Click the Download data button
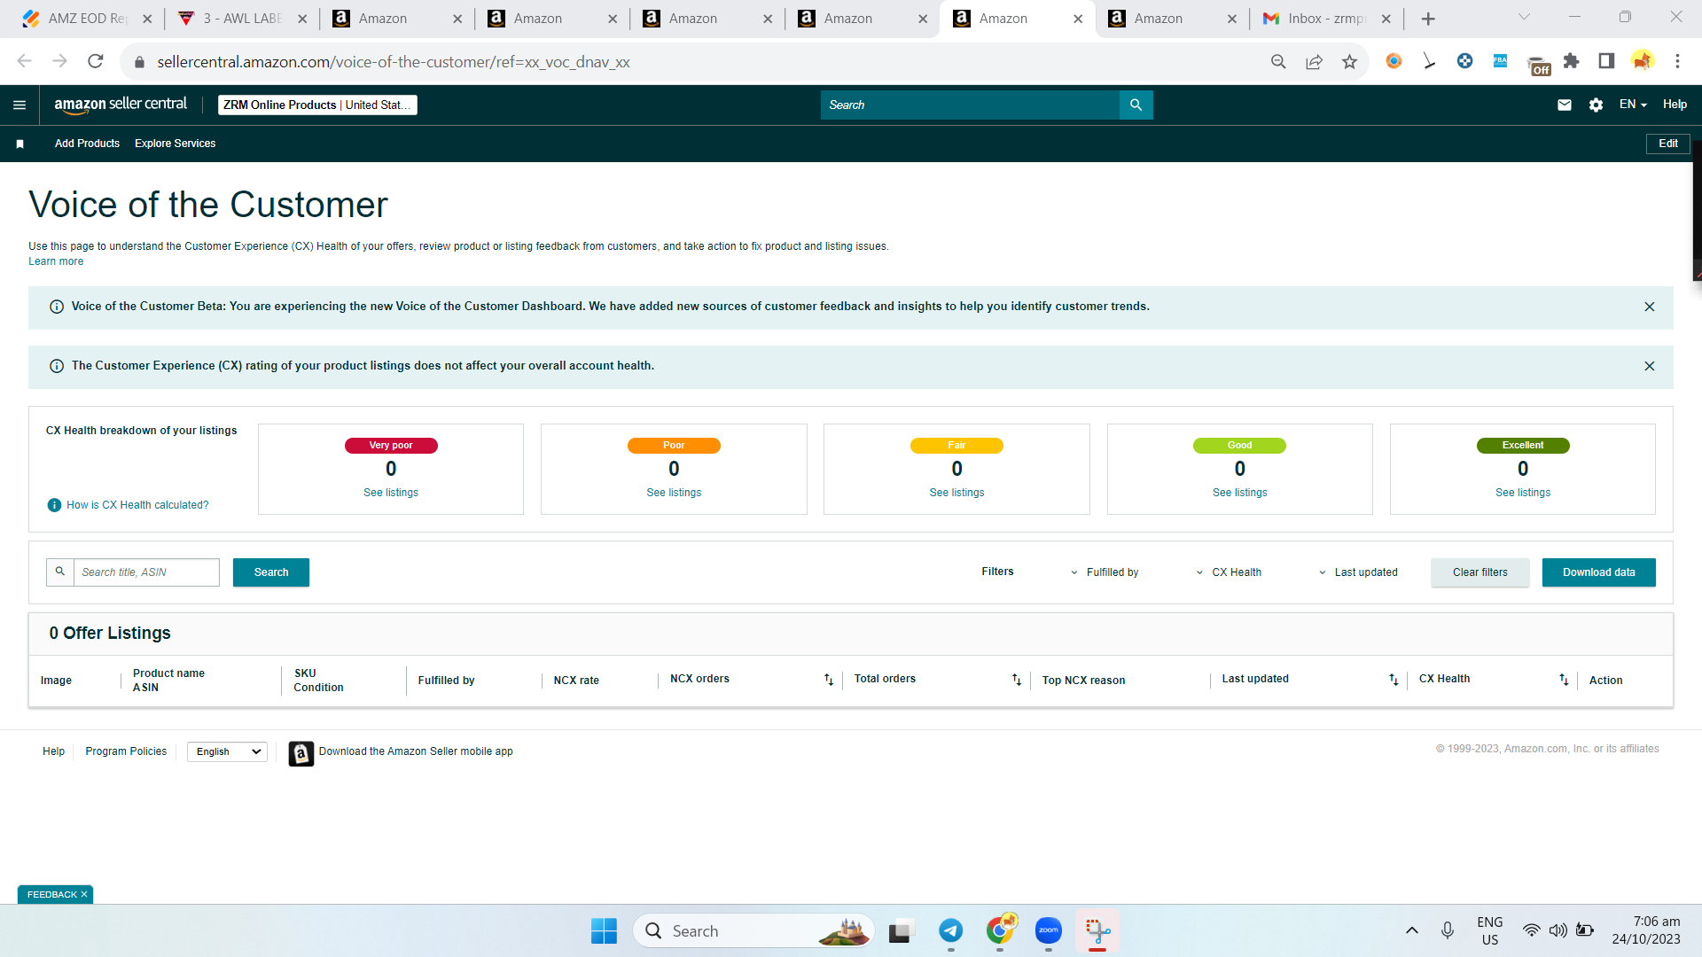 point(1599,572)
